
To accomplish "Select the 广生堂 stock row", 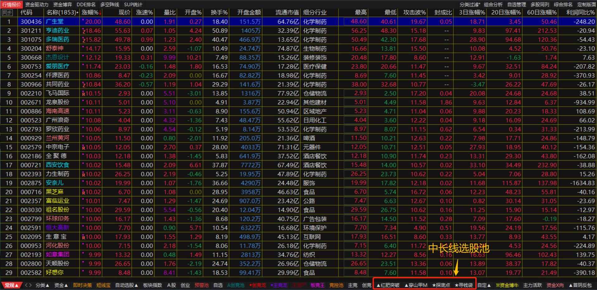I will [x=298, y=22].
